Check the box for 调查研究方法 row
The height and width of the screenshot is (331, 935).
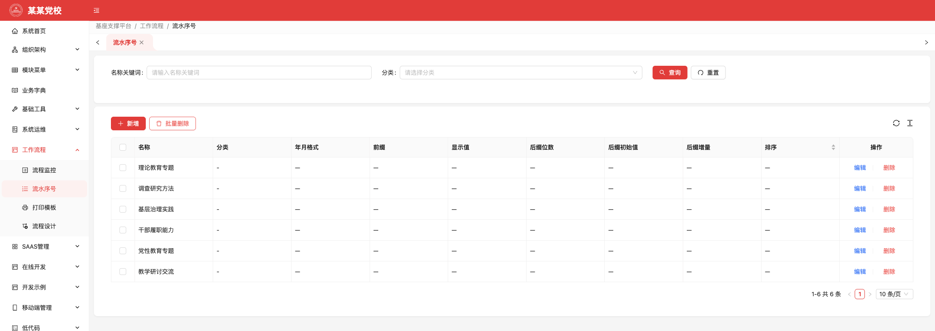click(123, 188)
